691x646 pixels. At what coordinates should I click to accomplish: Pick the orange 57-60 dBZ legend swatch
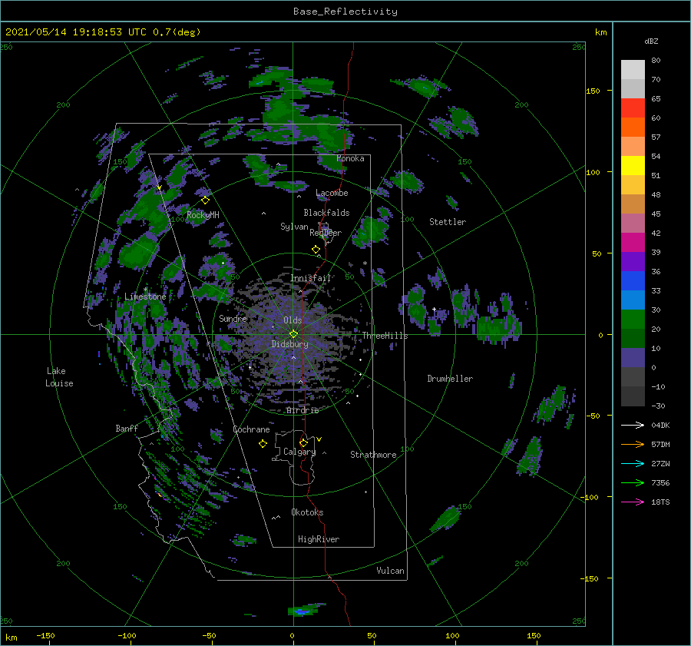(x=633, y=128)
